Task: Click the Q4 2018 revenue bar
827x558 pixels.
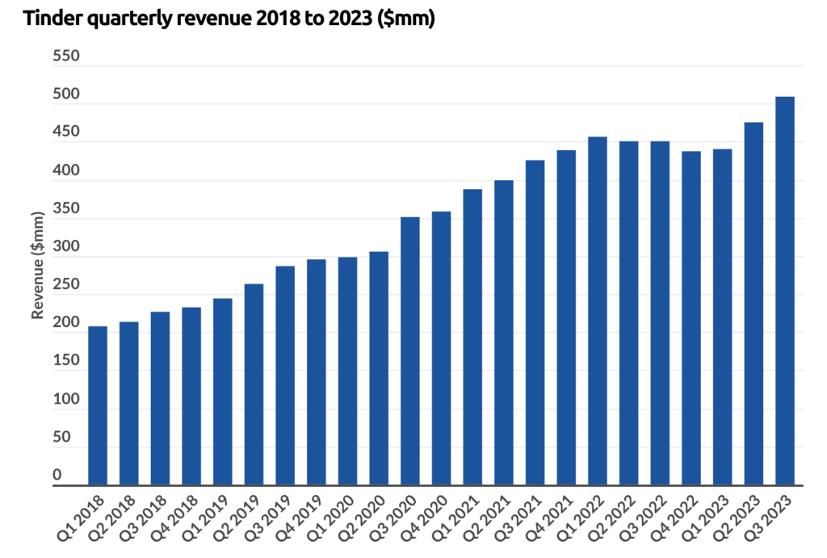Action: 191,396
